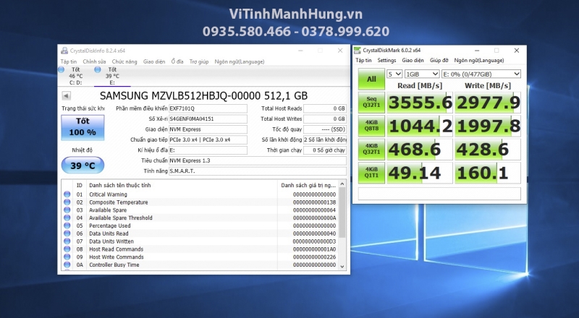This screenshot has width=579, height=318.
Task: Open Settings menu in CrystalDiskMark
Action: [x=386, y=60]
